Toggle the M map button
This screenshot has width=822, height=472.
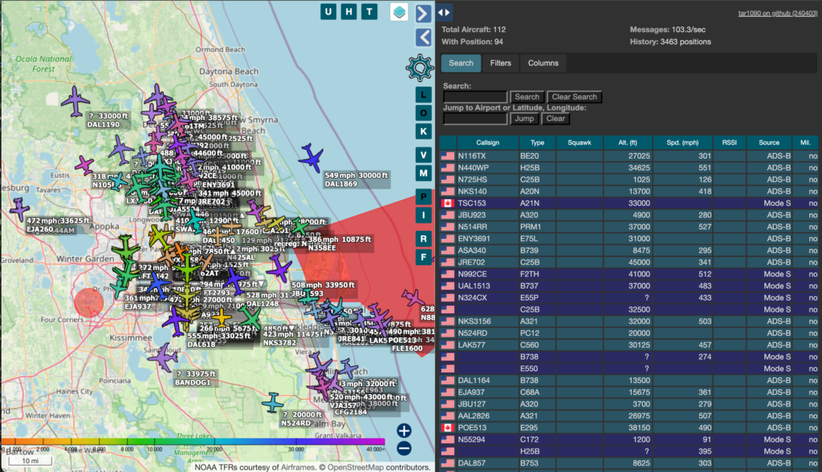pos(424,173)
